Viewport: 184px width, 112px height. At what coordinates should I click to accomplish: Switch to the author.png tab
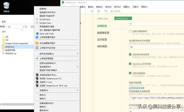[x=102, y=19]
